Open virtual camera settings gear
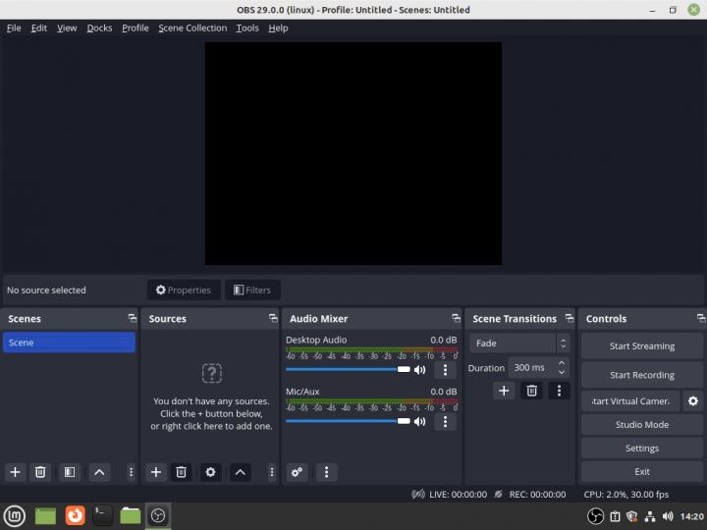 [693, 401]
